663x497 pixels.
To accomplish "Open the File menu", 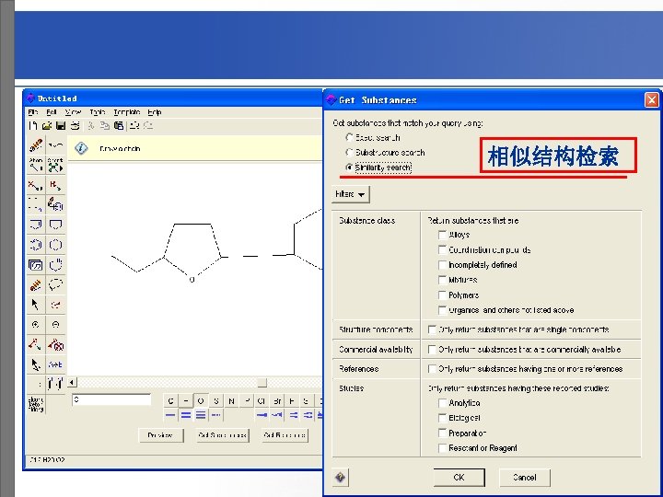I will 33,112.
